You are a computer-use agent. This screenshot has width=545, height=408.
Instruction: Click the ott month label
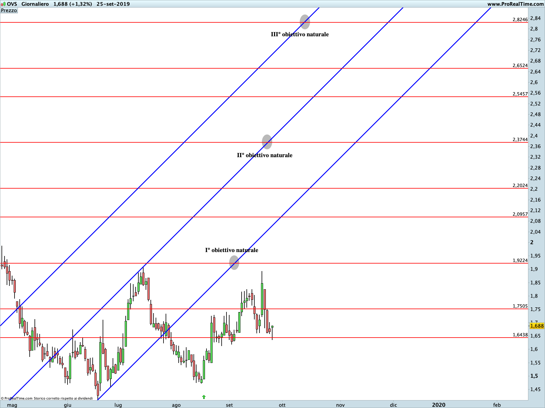coord(282,405)
